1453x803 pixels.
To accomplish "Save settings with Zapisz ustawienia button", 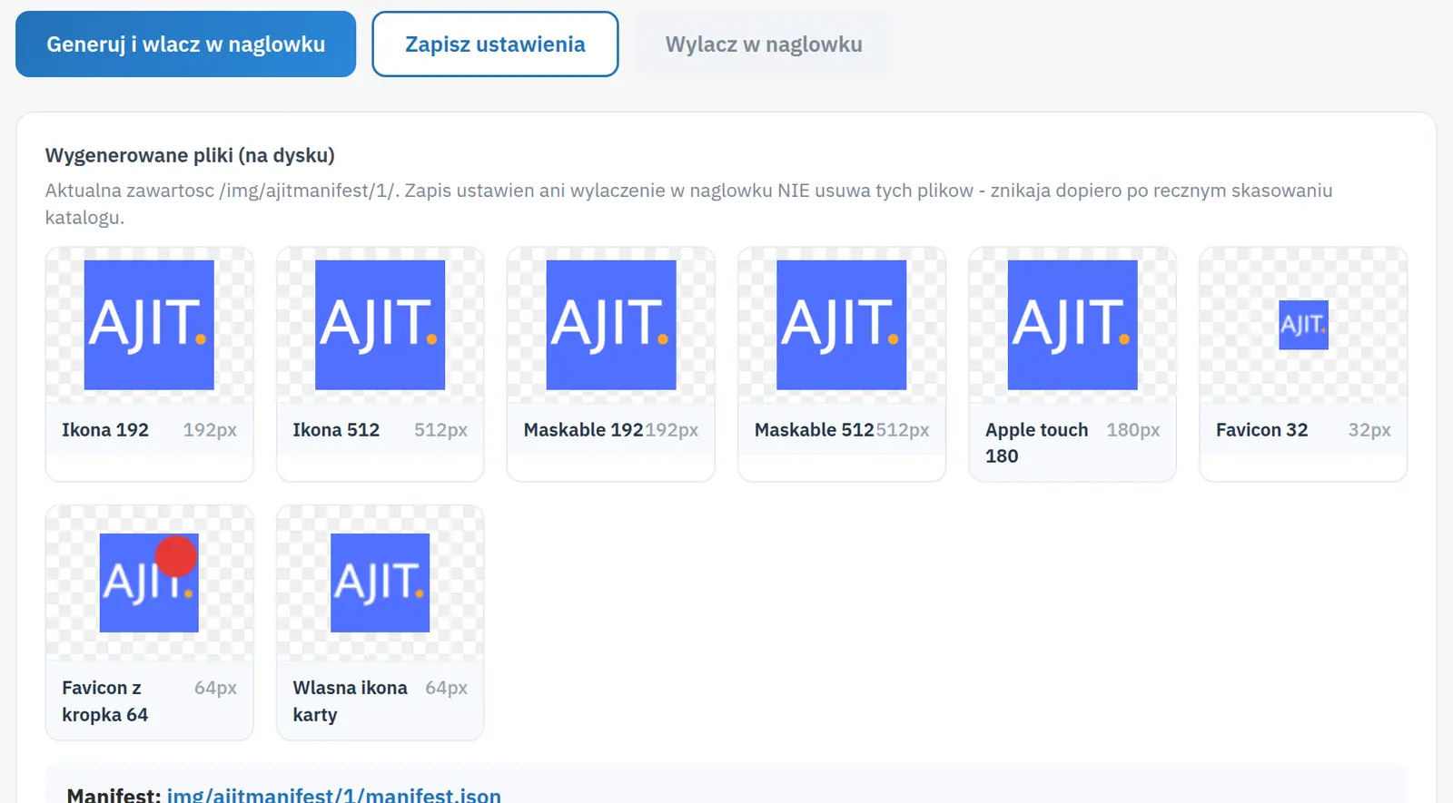I will click(495, 44).
